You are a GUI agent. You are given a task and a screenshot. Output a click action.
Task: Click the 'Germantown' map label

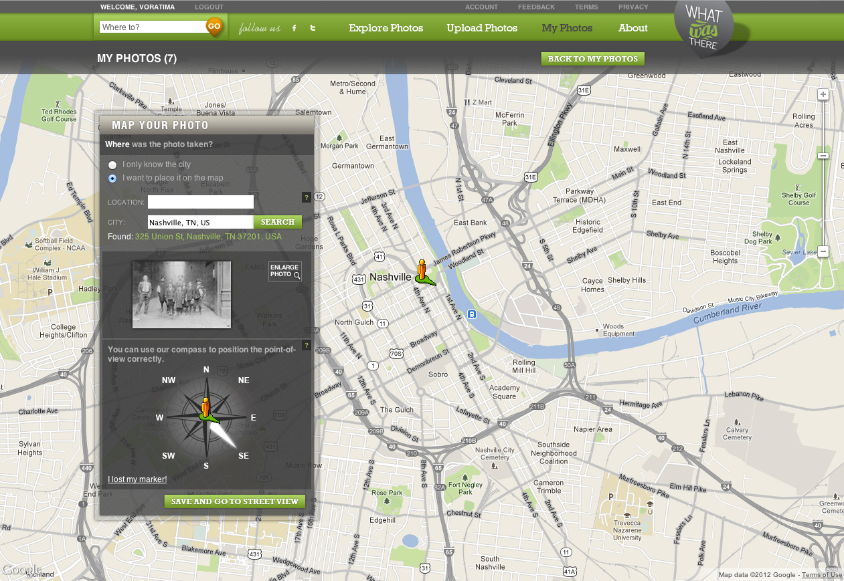[353, 166]
